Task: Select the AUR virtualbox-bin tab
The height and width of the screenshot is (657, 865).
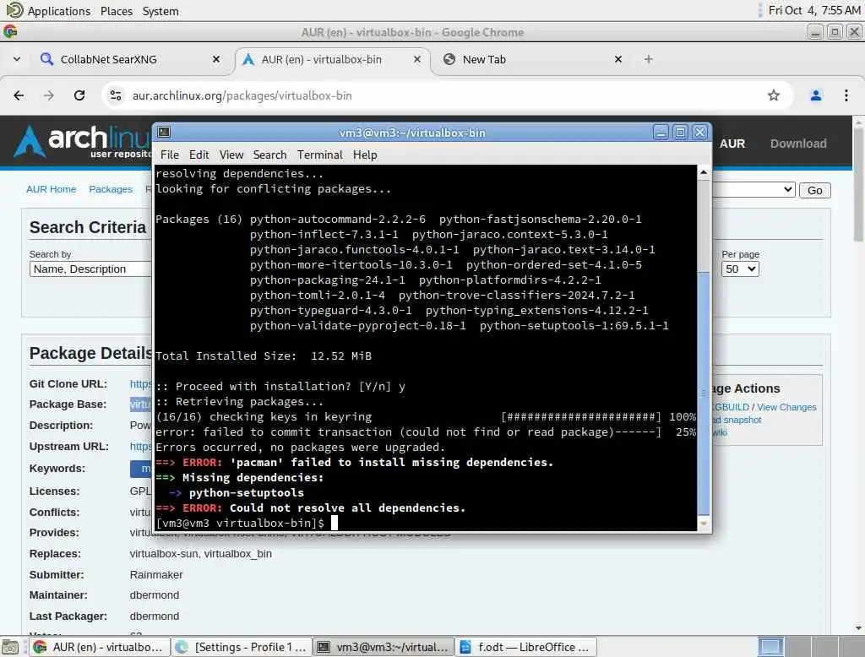Action: pos(331,59)
